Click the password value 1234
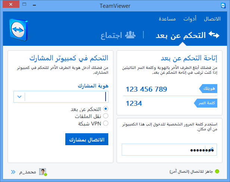The image size is (230, 182). (x=134, y=103)
